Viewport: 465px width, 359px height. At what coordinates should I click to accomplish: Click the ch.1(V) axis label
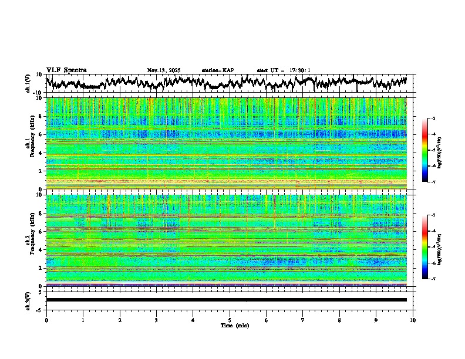point(28,83)
